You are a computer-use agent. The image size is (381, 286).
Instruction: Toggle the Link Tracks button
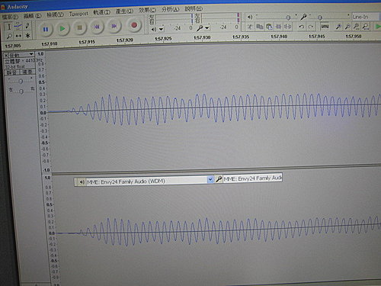pos(325,26)
